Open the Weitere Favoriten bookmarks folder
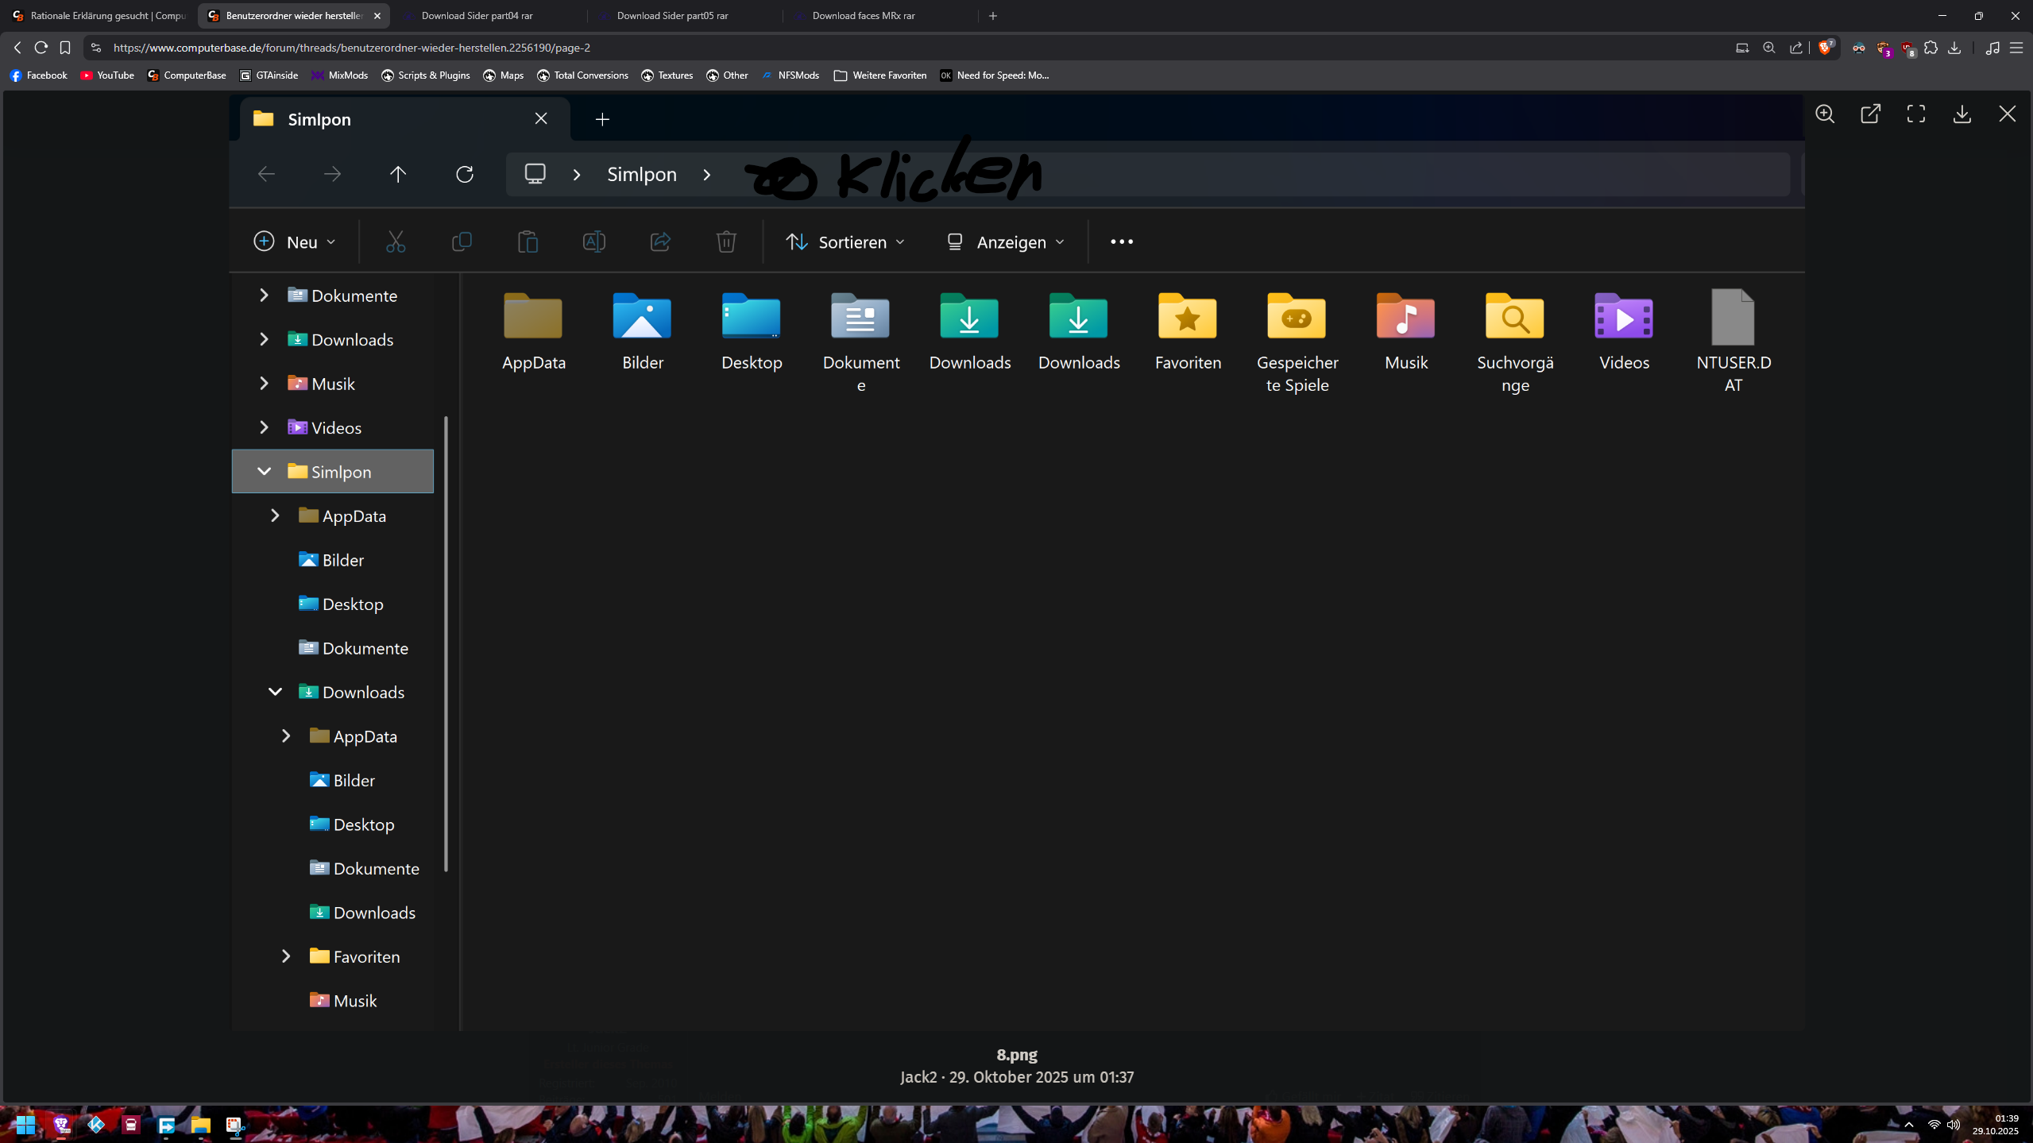 [880, 75]
